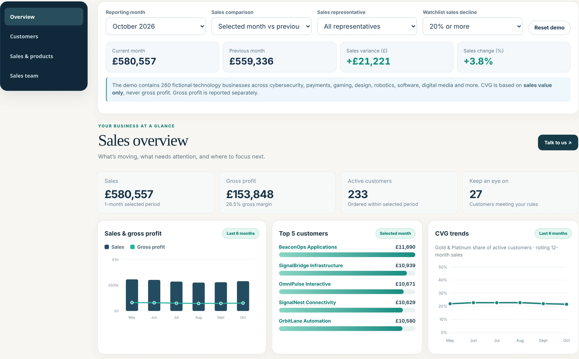The image size is (579, 359).
Task: Open SignalNest Connectivity customer link
Action: pos(307,303)
